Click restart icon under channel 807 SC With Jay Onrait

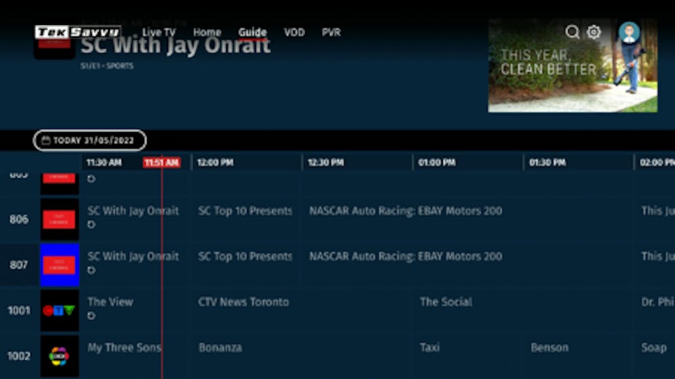point(91,270)
